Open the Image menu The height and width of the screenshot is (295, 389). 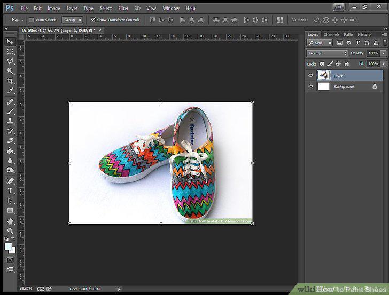click(x=53, y=8)
